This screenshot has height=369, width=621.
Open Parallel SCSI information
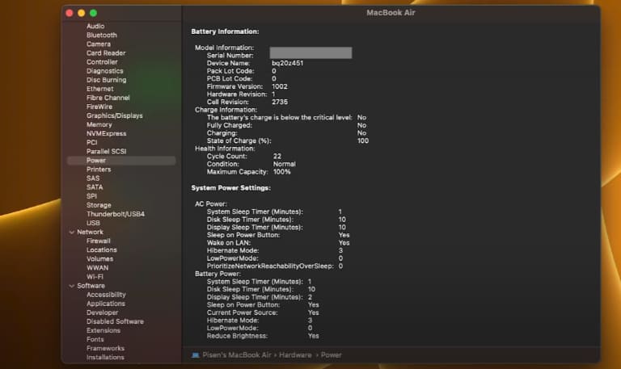[x=106, y=152]
